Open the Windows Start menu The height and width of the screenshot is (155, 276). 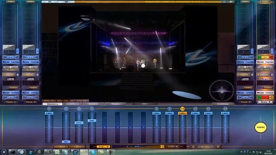[4, 152]
